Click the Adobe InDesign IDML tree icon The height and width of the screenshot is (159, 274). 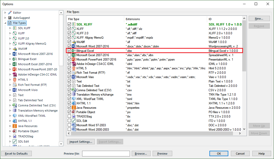[15, 74]
